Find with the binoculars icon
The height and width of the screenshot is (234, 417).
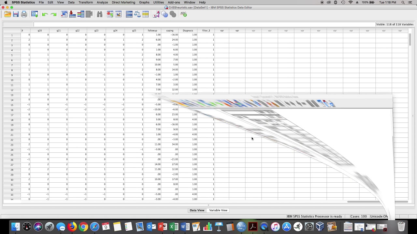coord(100,14)
